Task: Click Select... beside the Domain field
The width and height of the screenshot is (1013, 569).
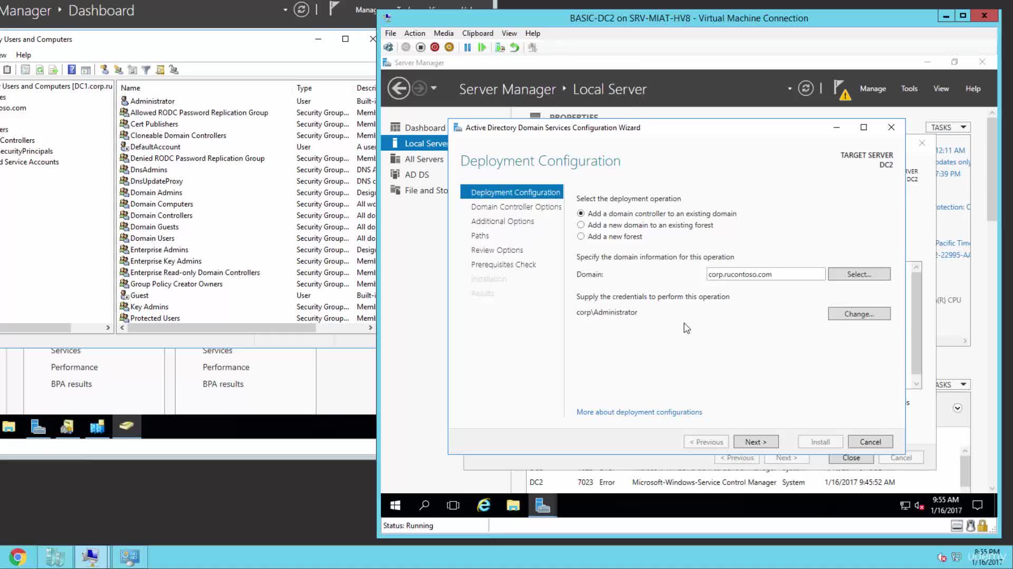Action: (x=859, y=274)
